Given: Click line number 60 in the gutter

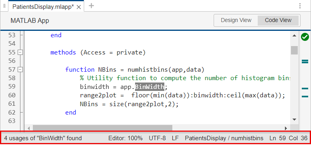Looking at the screenshot, I should pos(12,95).
